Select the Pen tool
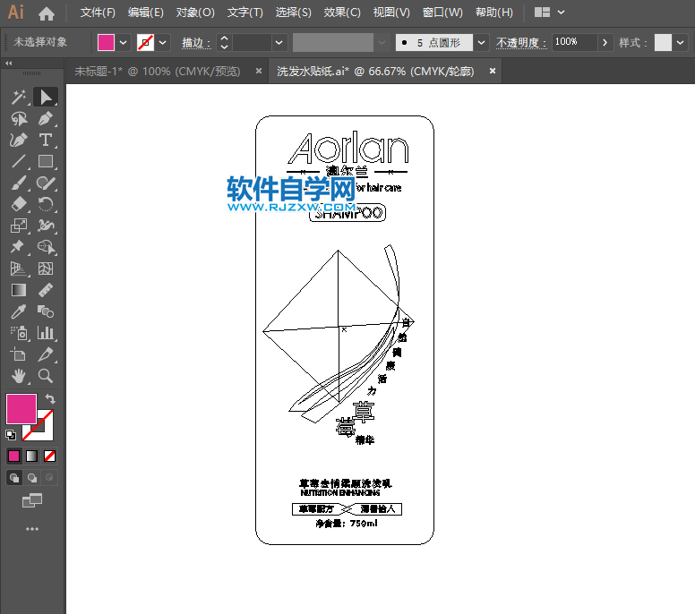The image size is (695, 614). point(46,119)
